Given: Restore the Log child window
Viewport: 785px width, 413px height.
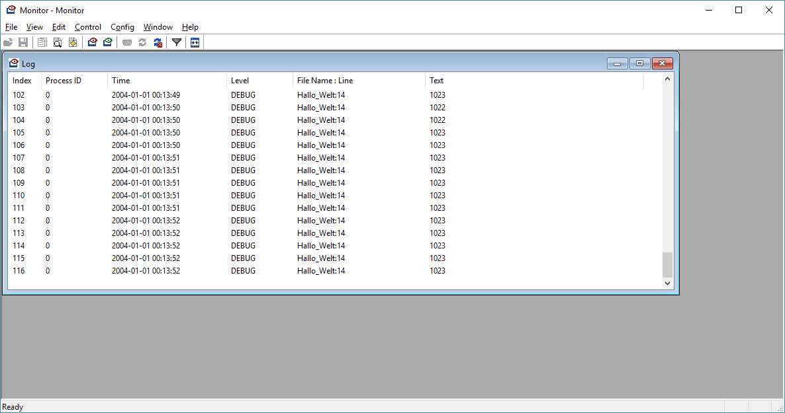Looking at the screenshot, I should pyautogui.click(x=639, y=63).
